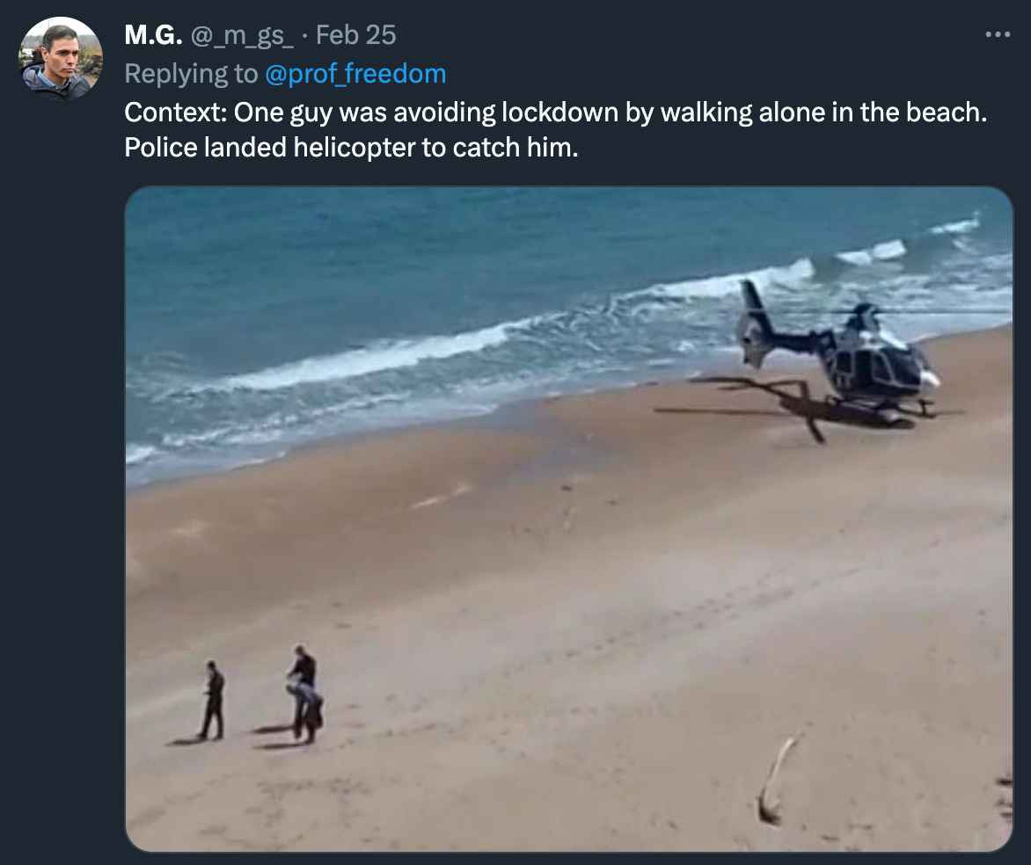
Task: Open the tweet permalink via Feb 25
Action: pyautogui.click(x=355, y=35)
